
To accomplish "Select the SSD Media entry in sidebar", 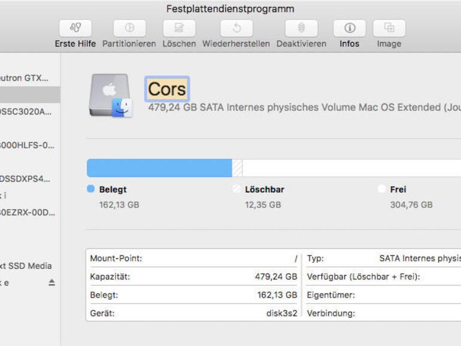I will pyautogui.click(x=26, y=266).
